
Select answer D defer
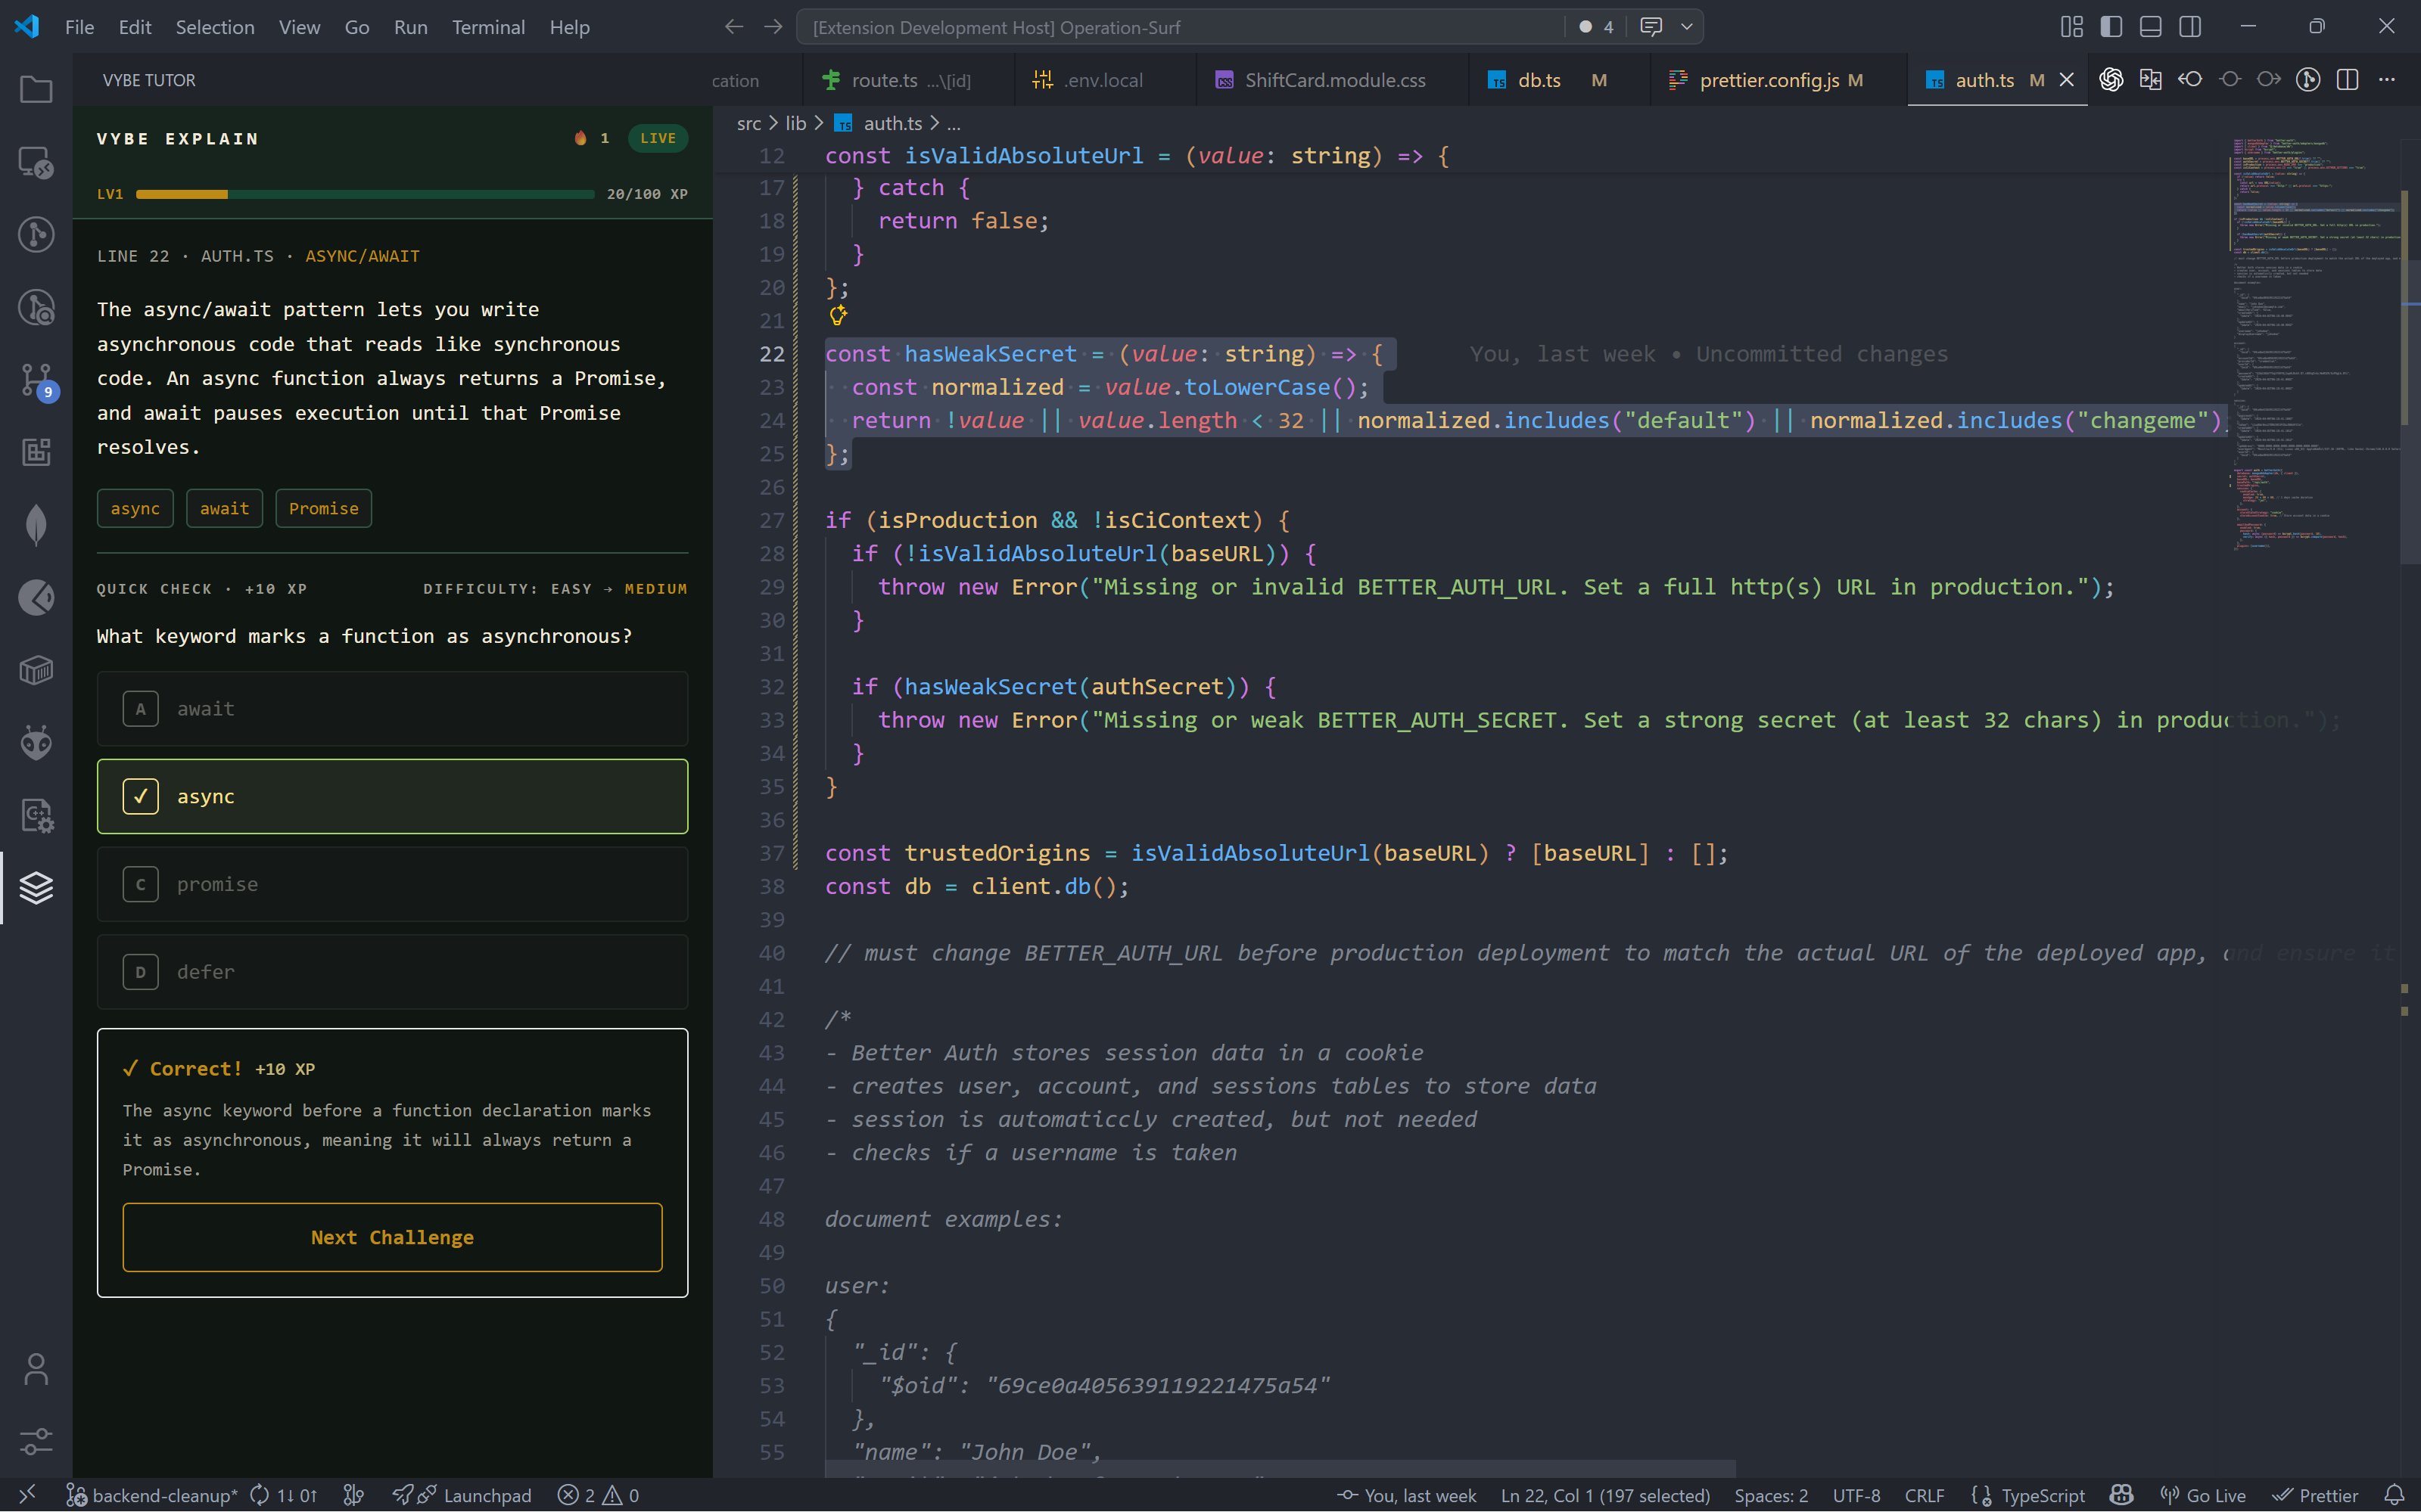(392, 972)
